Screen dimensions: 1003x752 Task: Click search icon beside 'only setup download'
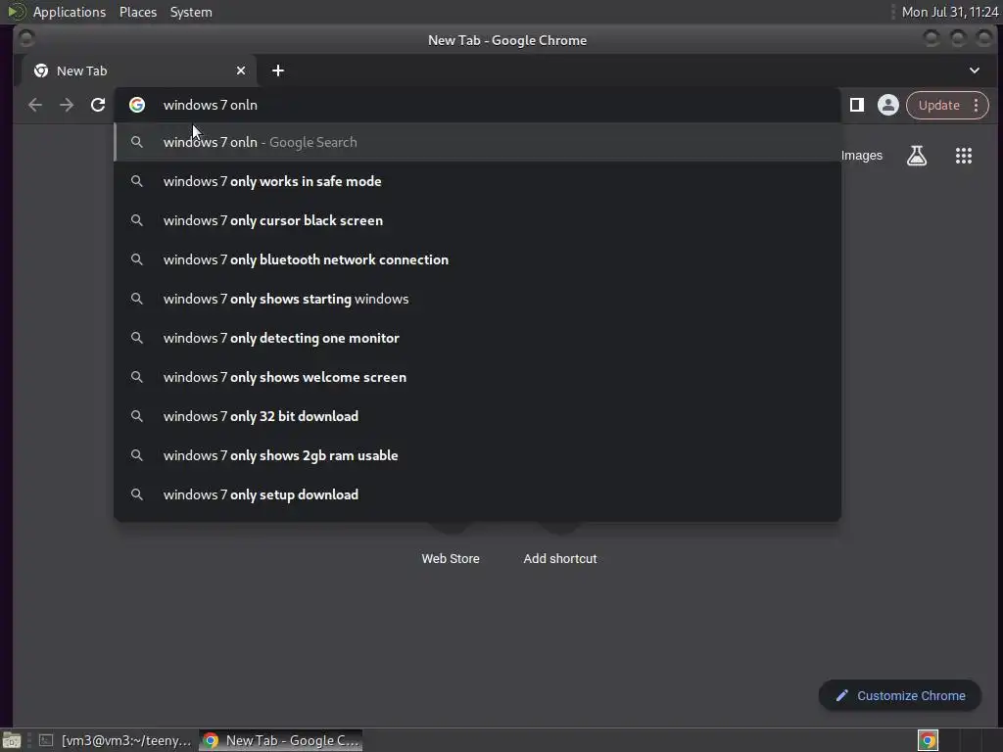[137, 494]
